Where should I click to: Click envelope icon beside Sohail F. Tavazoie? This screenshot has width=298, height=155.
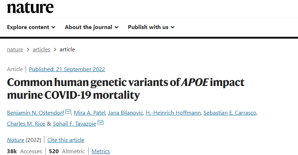pos(101,122)
